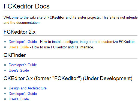Click the CKEditor 3.x Under Development heading
The width and height of the screenshot is (138, 102).
tap(68, 78)
